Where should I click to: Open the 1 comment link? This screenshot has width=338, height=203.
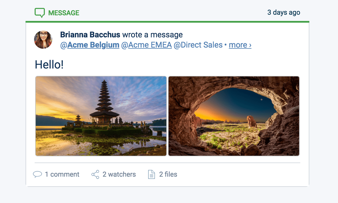point(62,174)
